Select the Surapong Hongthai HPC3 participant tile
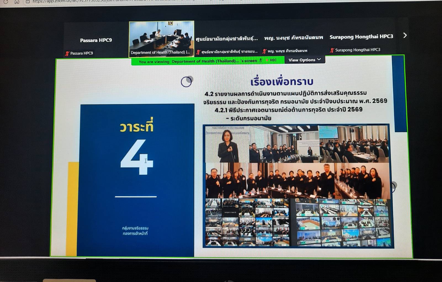442x282 pixels. coord(361,37)
